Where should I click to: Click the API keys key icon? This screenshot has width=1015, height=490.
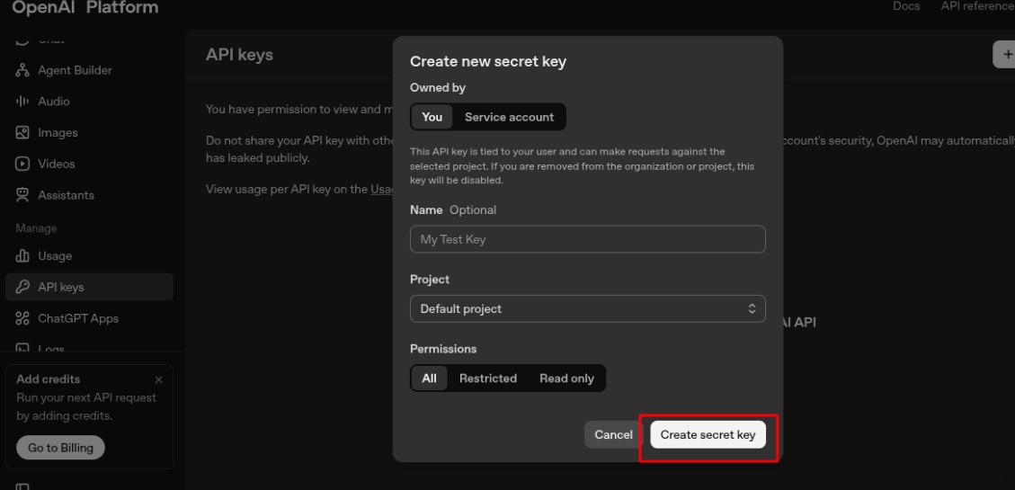tap(22, 288)
